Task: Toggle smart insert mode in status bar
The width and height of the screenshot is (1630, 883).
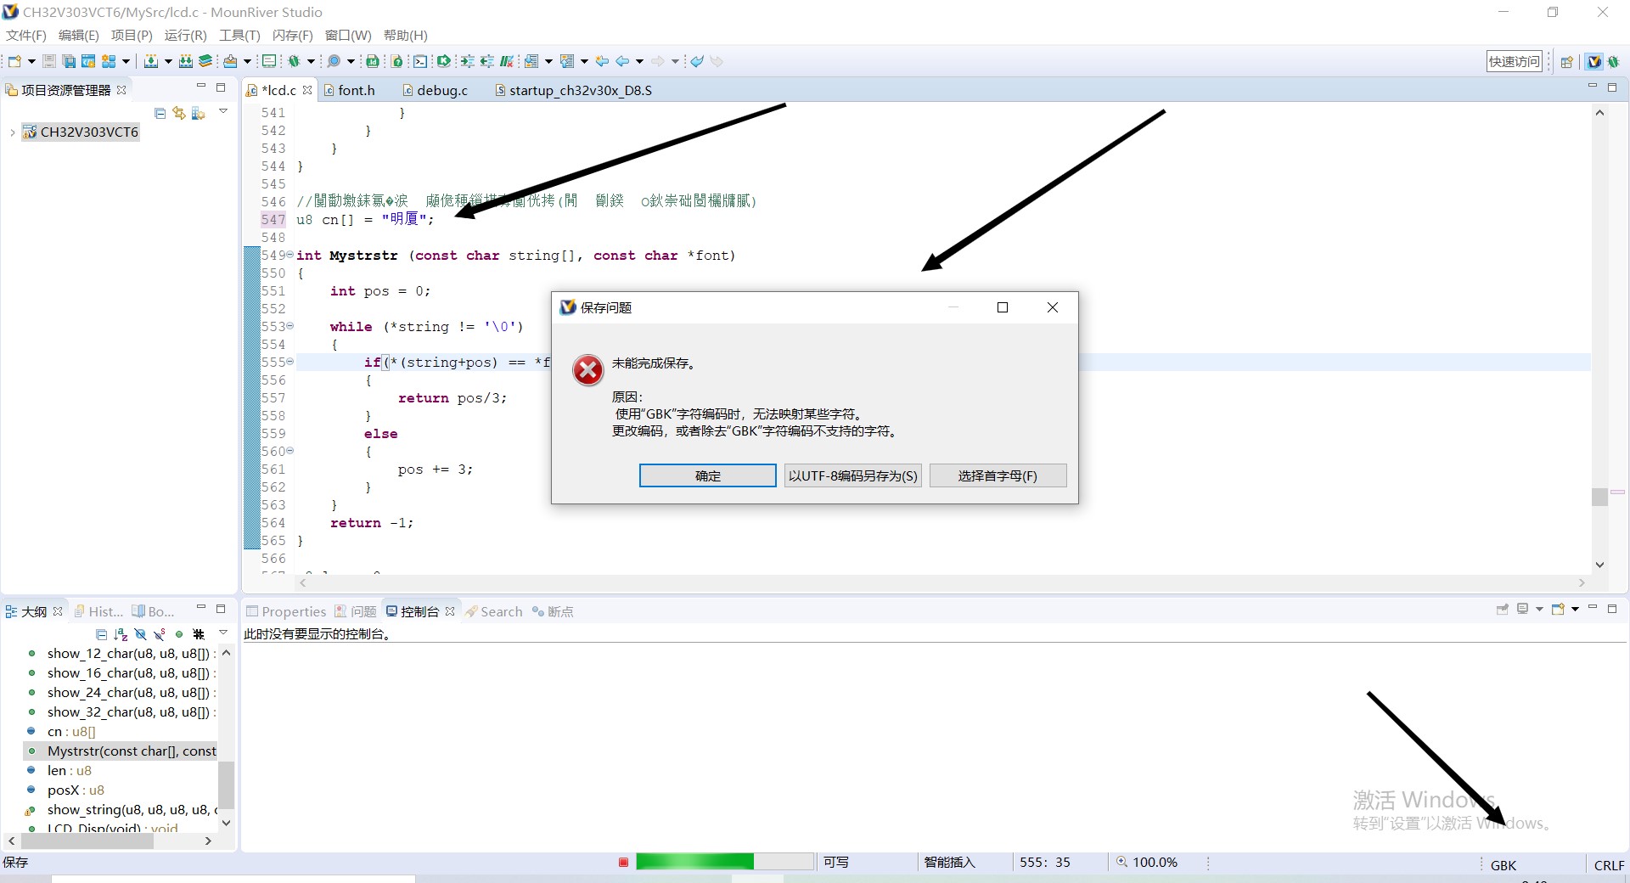Action: click(x=949, y=862)
